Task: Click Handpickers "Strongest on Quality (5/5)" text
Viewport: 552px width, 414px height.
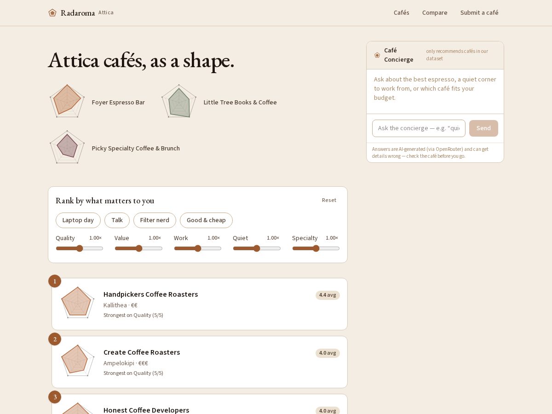Action: [133, 315]
